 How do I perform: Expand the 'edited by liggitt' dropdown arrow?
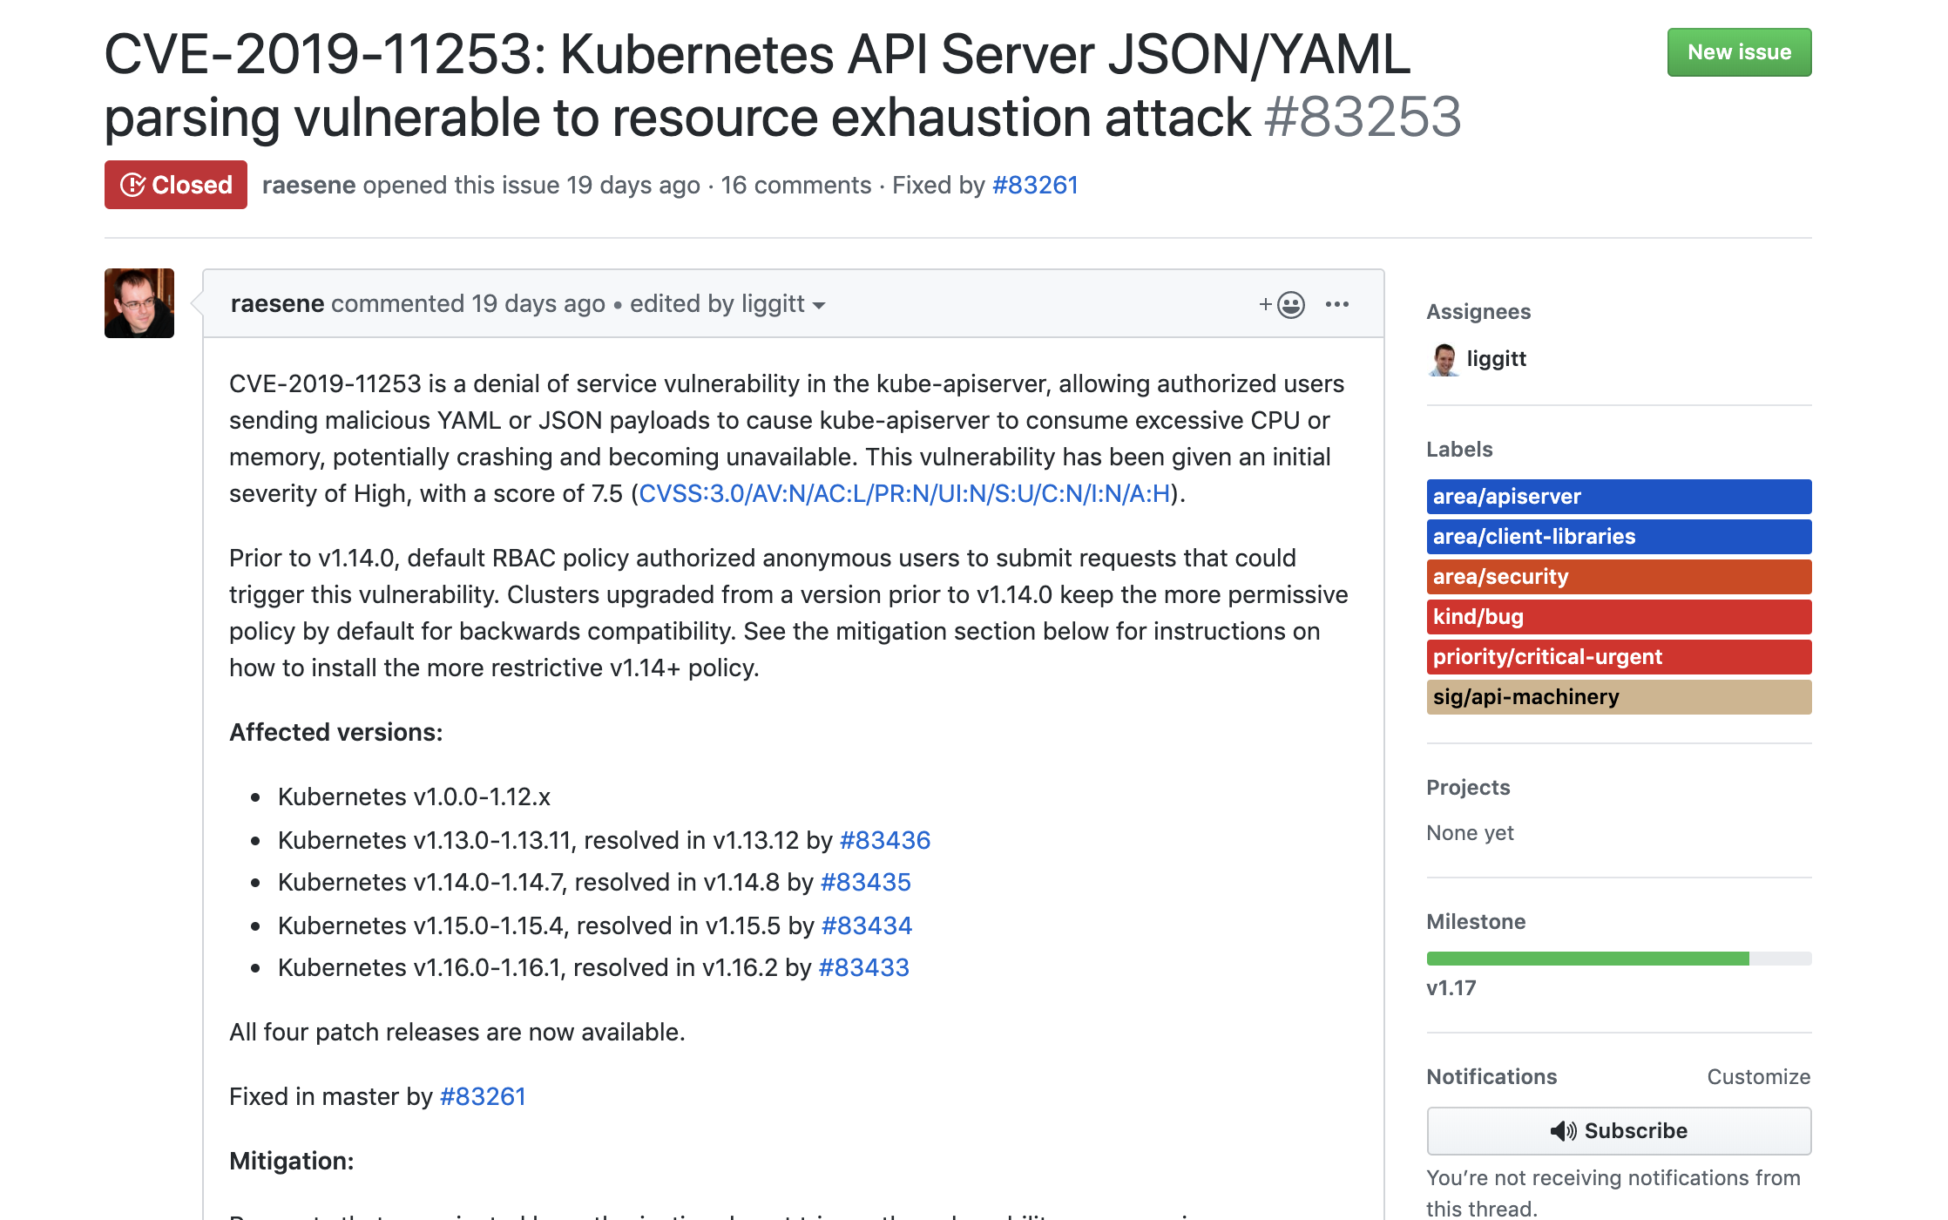pyautogui.click(x=819, y=305)
